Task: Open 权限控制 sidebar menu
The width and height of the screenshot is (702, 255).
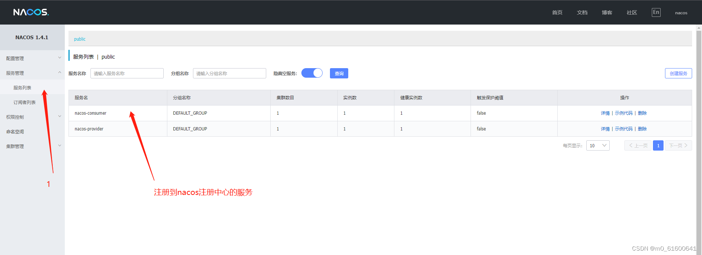Action: click(15, 117)
